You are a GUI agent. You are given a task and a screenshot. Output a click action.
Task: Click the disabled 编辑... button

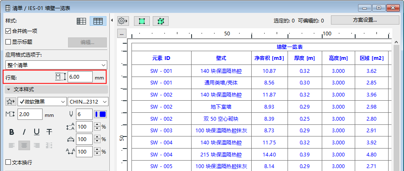coord(87,42)
